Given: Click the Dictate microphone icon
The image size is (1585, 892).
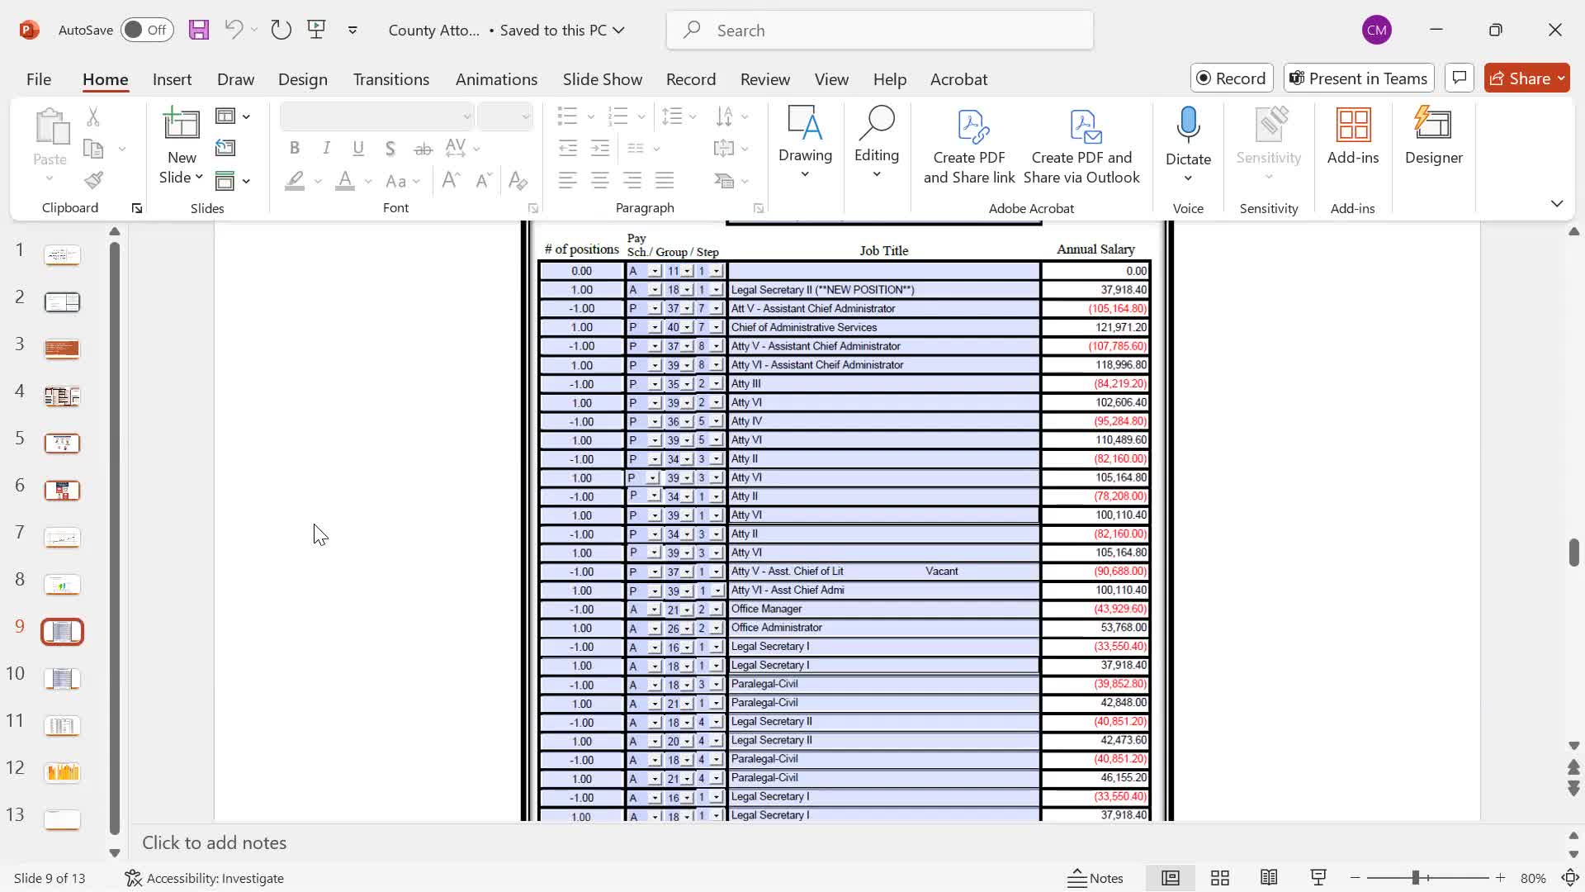Looking at the screenshot, I should (x=1188, y=126).
